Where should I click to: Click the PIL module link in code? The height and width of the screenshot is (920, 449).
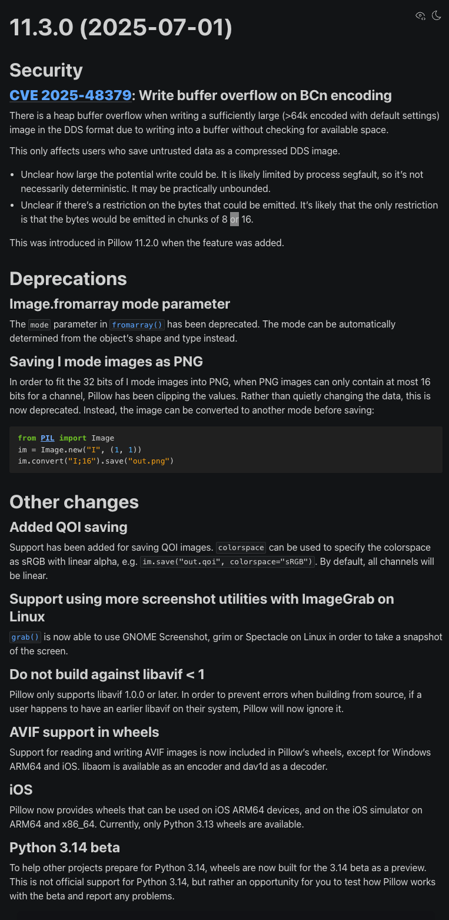[46, 438]
